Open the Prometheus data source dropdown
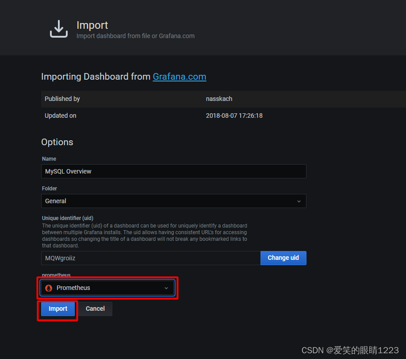Viewport: 406px width, 359px height. (107, 288)
